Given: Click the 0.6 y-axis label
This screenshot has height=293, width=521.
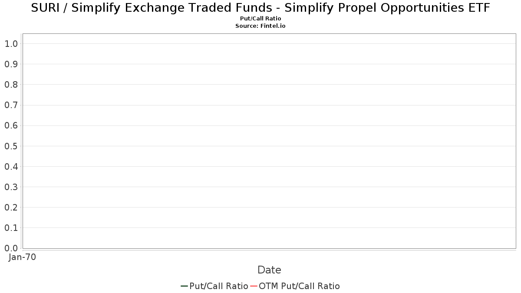Looking at the screenshot, I should point(11,125).
